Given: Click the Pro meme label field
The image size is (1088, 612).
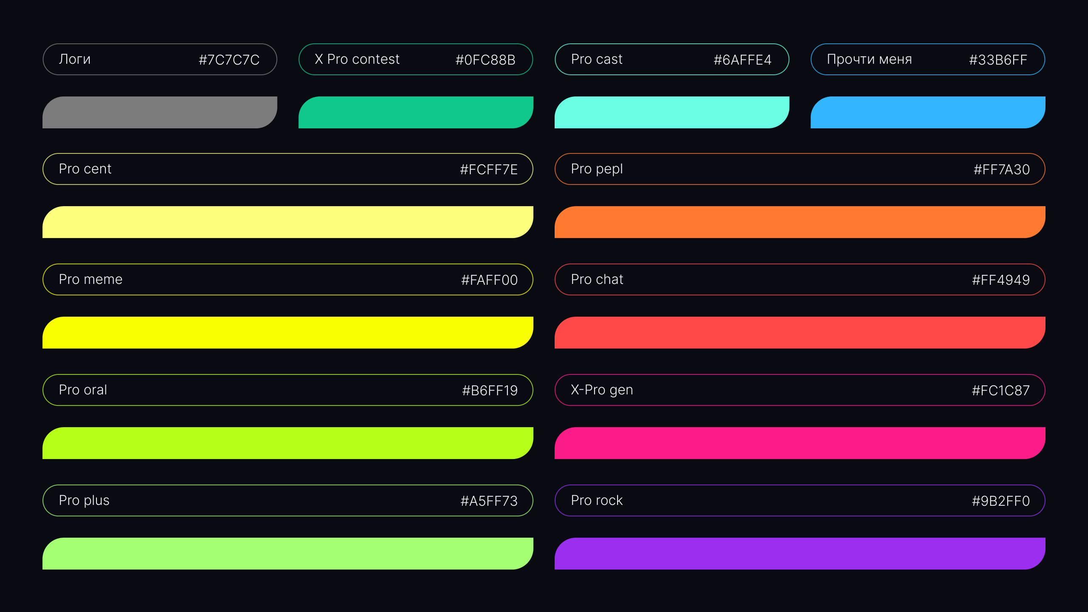Looking at the screenshot, I should 288,279.
